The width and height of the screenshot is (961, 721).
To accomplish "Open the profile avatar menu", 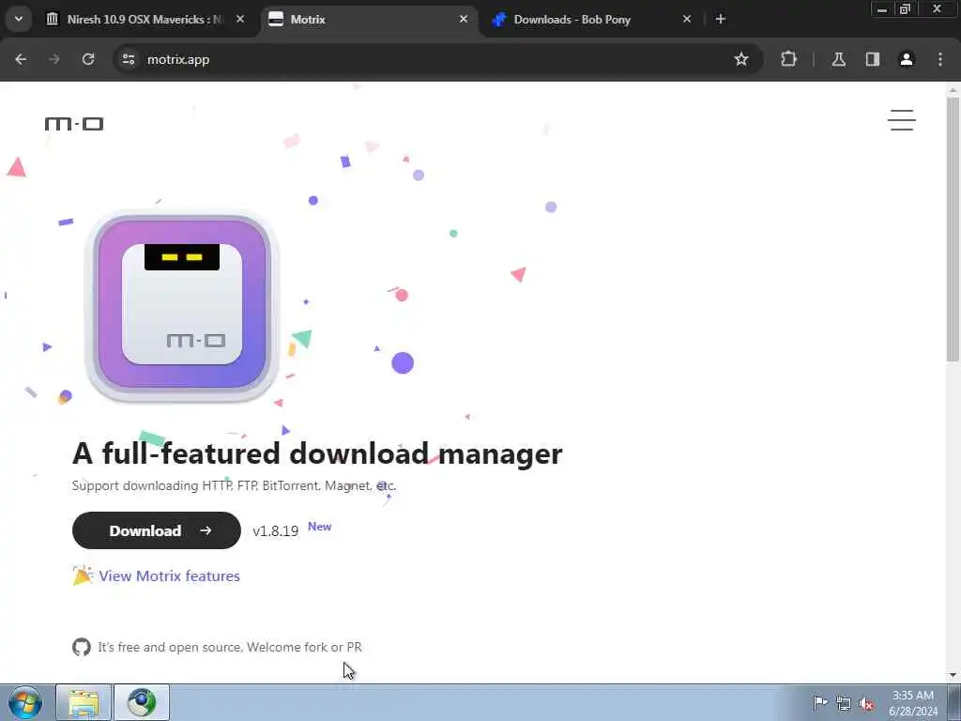I will [x=907, y=59].
